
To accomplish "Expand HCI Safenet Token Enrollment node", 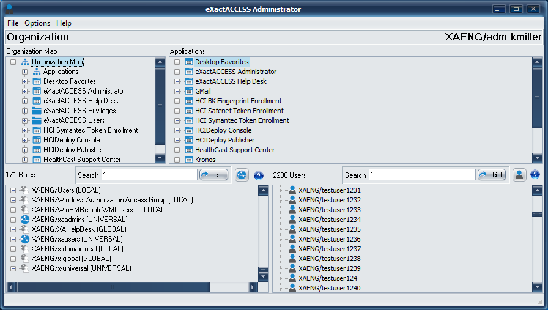I will click(x=177, y=111).
